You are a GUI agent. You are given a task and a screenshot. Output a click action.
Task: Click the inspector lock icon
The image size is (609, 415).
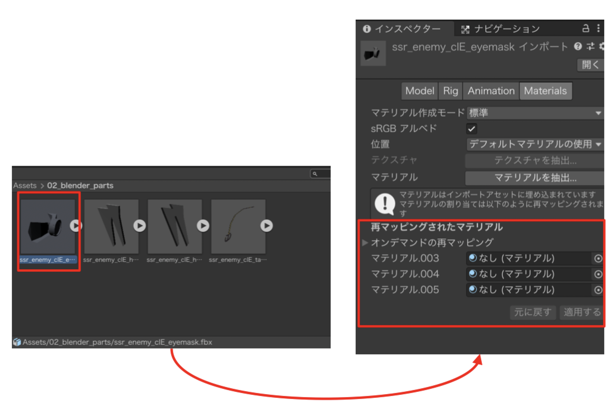585,29
